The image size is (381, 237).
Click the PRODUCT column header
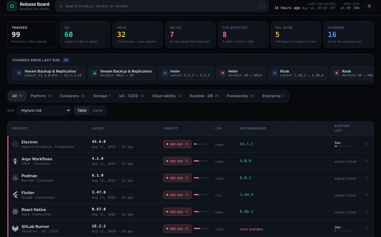pyautogui.click(x=20, y=128)
